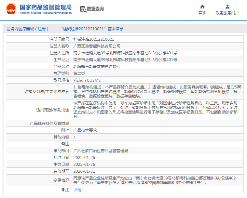The image size is (247, 198).
Task: Click the NMPA national emblem logo
Action: tap(11, 9)
